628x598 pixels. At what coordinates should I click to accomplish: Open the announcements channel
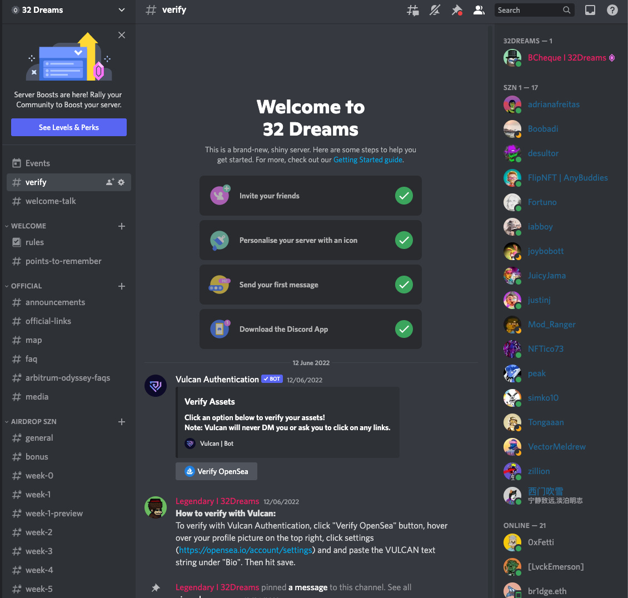point(56,302)
